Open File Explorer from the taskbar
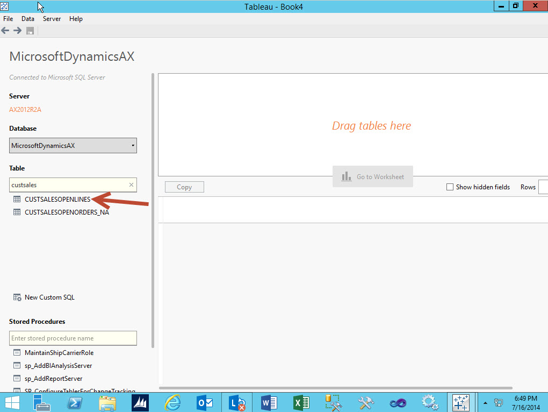Screen dimensions: 548x412 (107, 403)
